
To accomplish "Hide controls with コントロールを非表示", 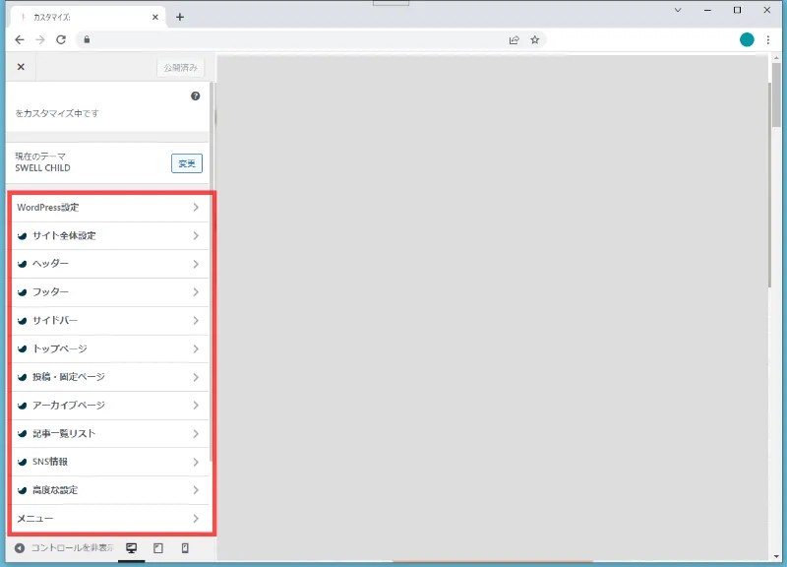I will (64, 548).
